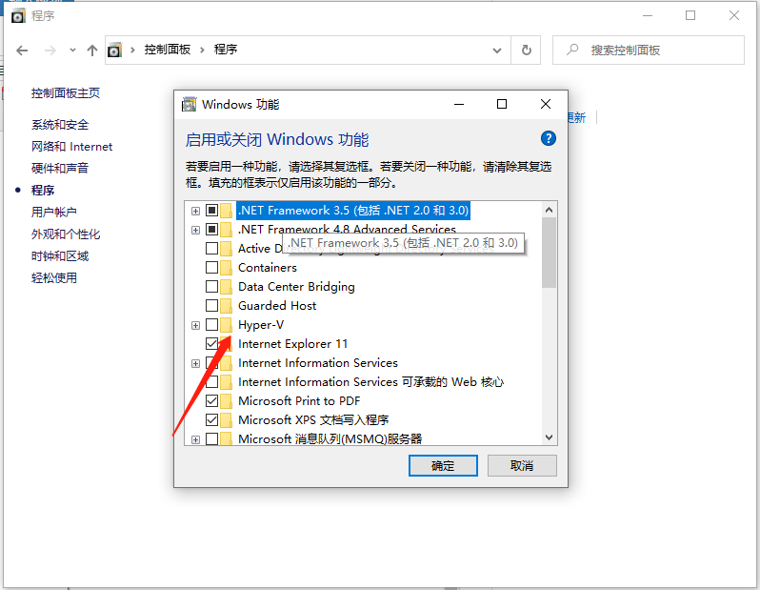Click the back arrow in Control Panel
Image resolution: width=760 pixels, height=590 pixels.
pos(22,50)
